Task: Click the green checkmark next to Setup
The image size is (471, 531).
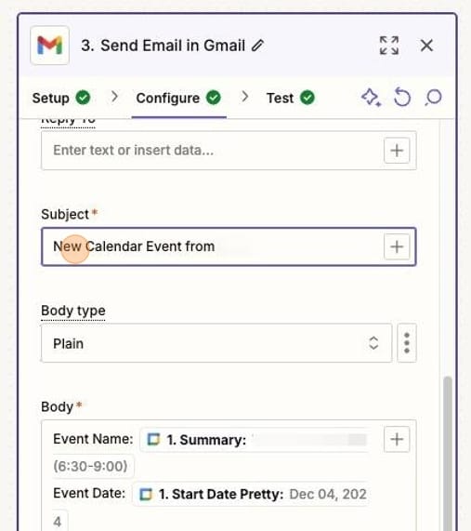Action: (x=83, y=98)
